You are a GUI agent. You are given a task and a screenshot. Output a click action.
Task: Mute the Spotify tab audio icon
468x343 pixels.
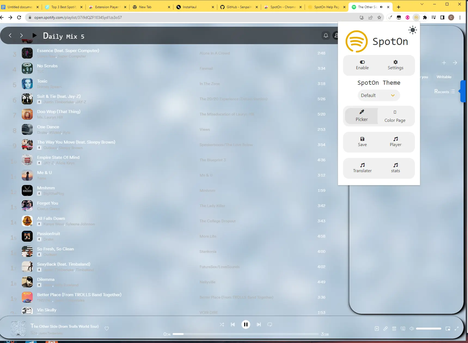(x=381, y=7)
